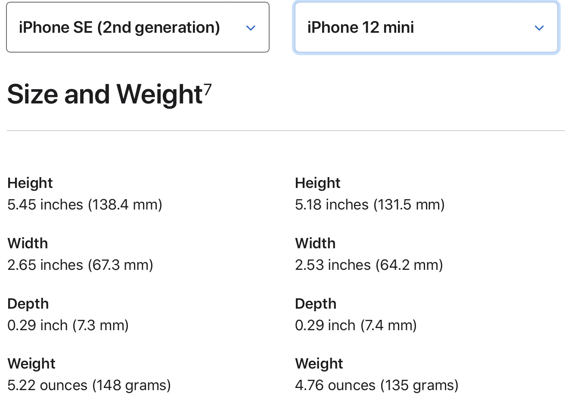Click the iPhone SE Depth label

28,303
